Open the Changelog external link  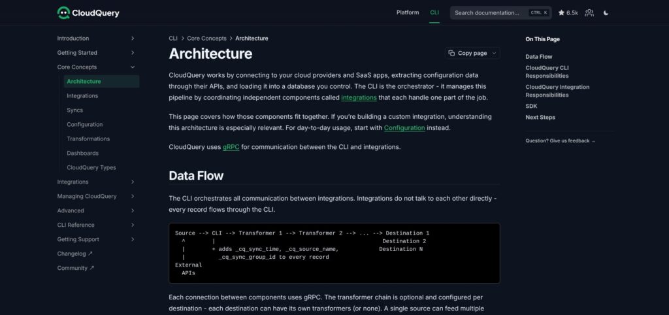[74, 254]
